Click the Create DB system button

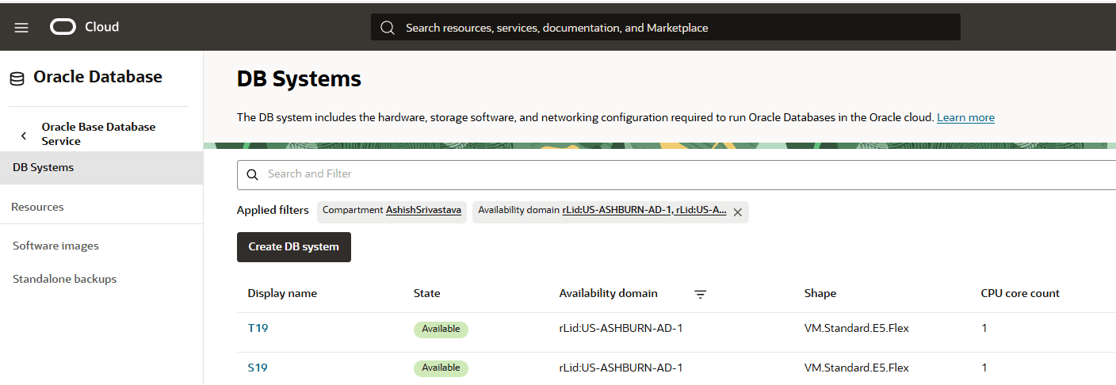293,247
